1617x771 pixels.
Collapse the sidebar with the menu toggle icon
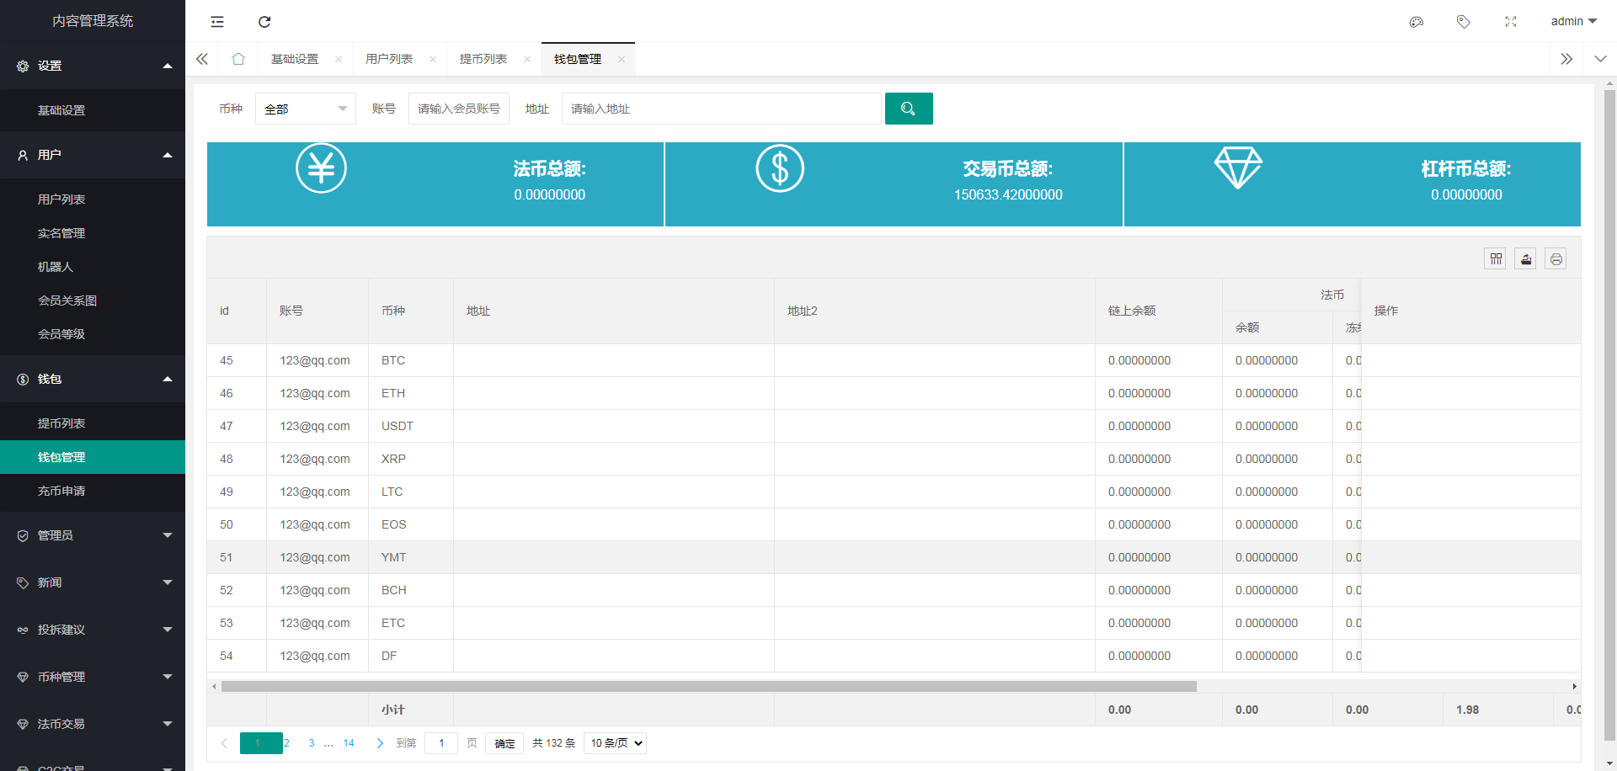[217, 22]
